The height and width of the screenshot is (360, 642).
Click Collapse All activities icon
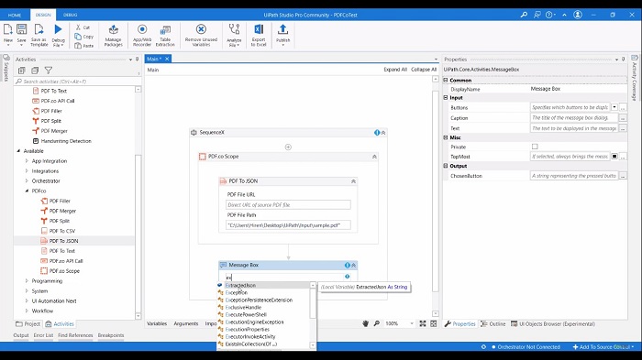pos(35,71)
